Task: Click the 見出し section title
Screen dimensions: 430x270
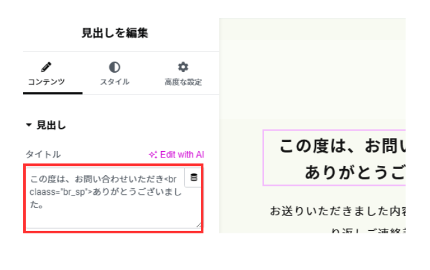Action: [51, 125]
